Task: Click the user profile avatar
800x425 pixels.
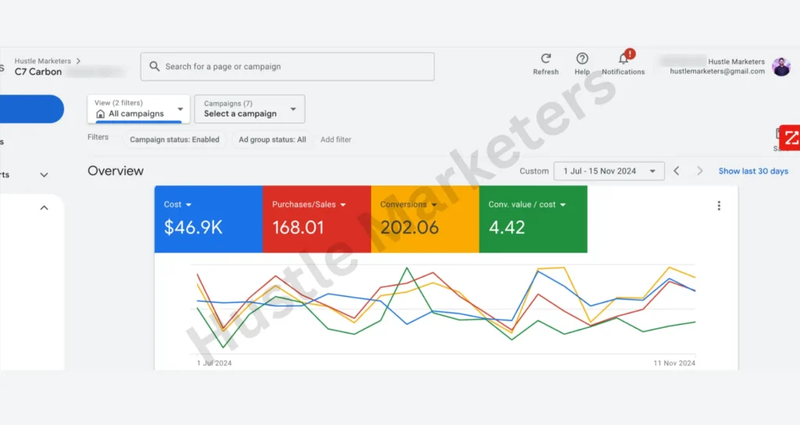Action: [x=781, y=66]
